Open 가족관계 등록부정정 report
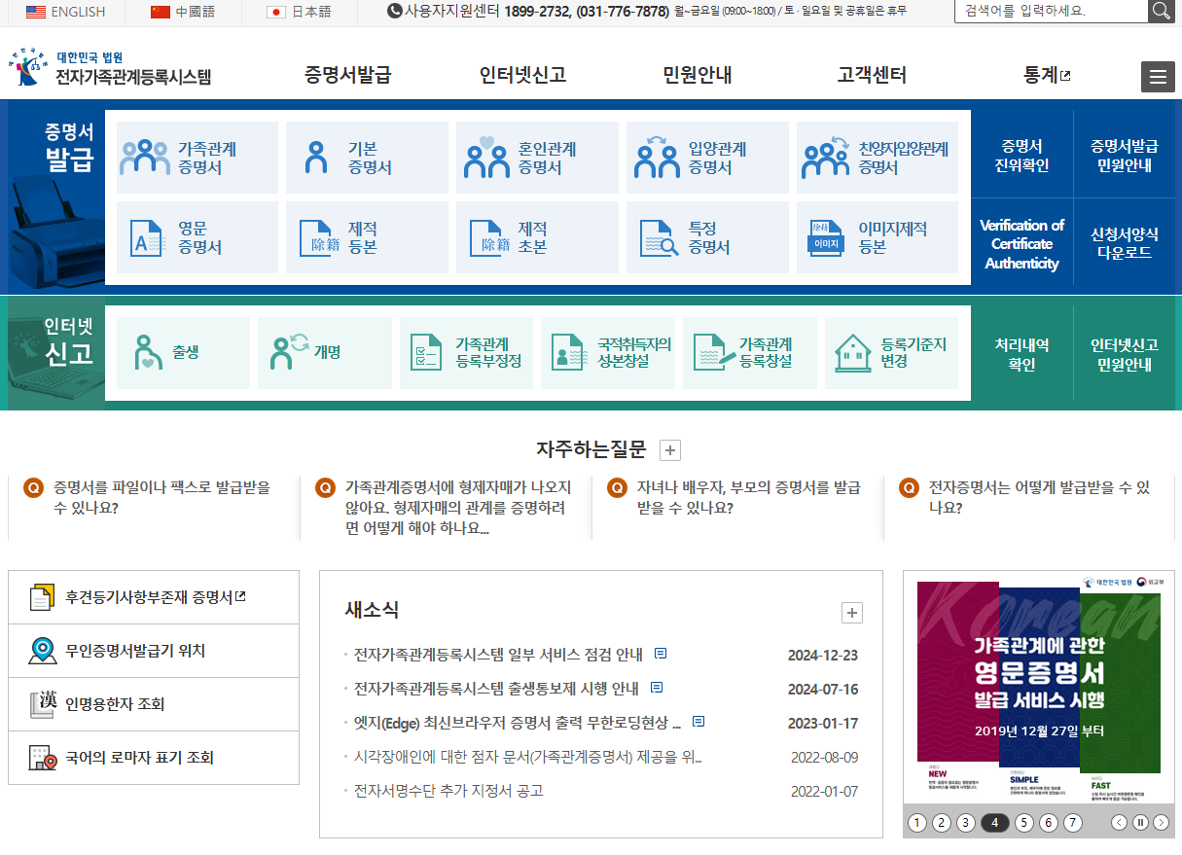This screenshot has width=1182, height=855. click(x=466, y=353)
